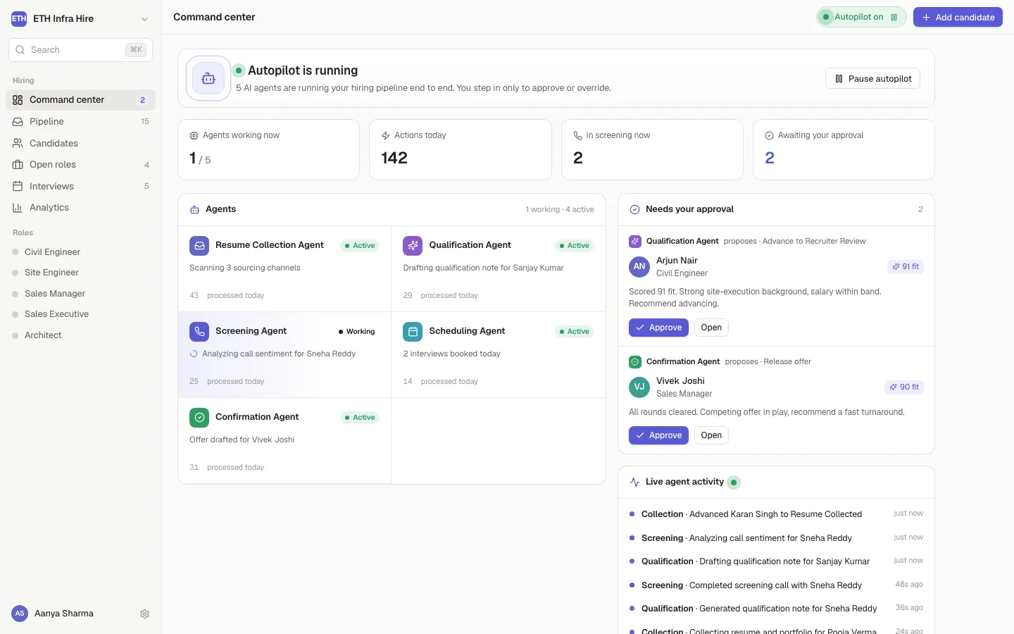Click Pause autopilot button
1014x634 pixels.
tap(872, 79)
